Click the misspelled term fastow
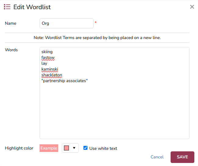Screen dimensions: 198x166 point(48,57)
